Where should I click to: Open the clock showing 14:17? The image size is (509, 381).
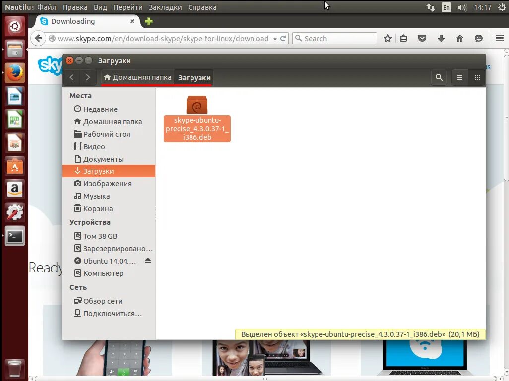click(482, 7)
